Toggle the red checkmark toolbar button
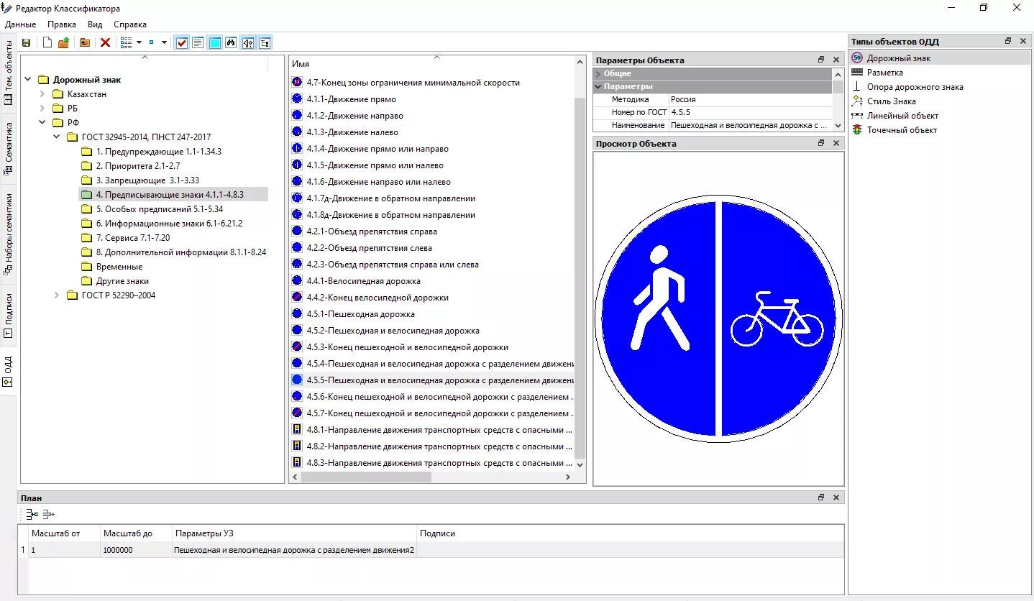The width and height of the screenshot is (1034, 601). pos(182,43)
